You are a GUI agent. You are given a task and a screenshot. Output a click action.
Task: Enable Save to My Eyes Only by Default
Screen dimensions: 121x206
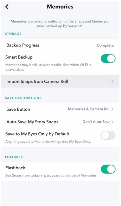(x=108, y=135)
